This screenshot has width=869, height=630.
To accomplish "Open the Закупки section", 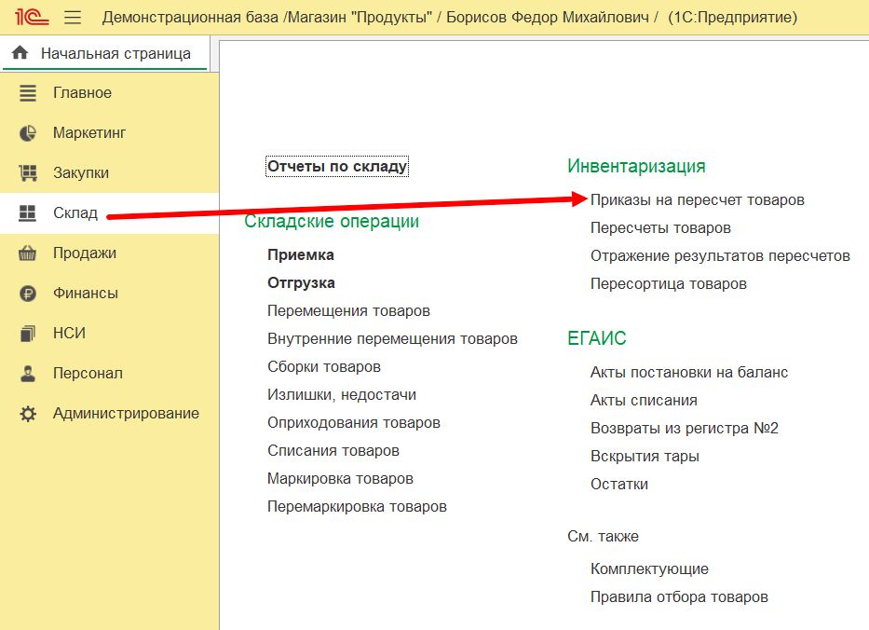I will point(110,173).
